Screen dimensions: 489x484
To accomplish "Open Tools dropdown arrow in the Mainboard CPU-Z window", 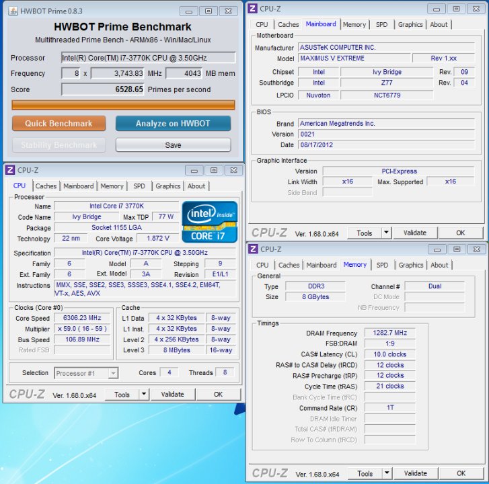I will tap(386, 233).
